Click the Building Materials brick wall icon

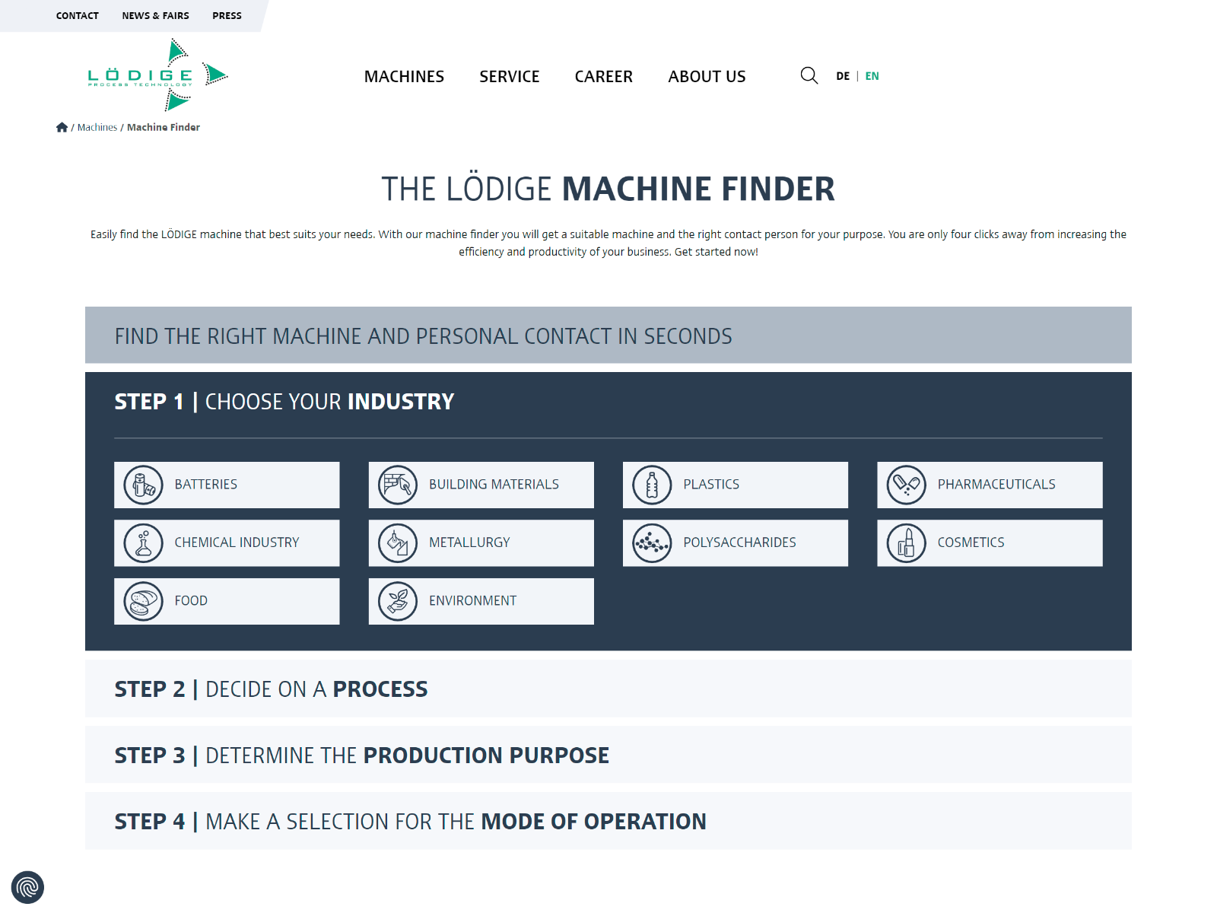[398, 485]
